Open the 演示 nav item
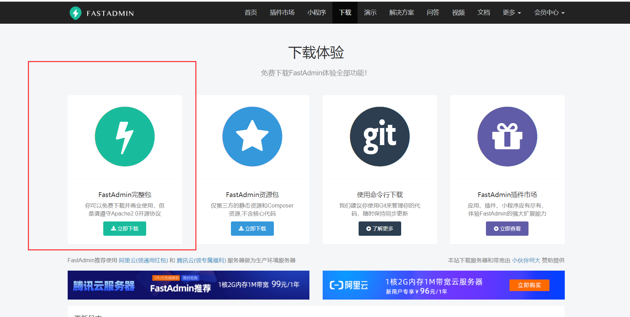630x317 pixels. [370, 13]
